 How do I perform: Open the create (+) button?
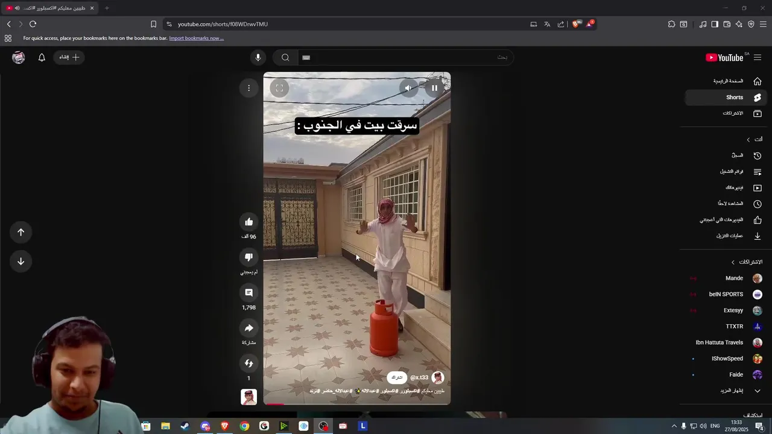click(x=70, y=57)
